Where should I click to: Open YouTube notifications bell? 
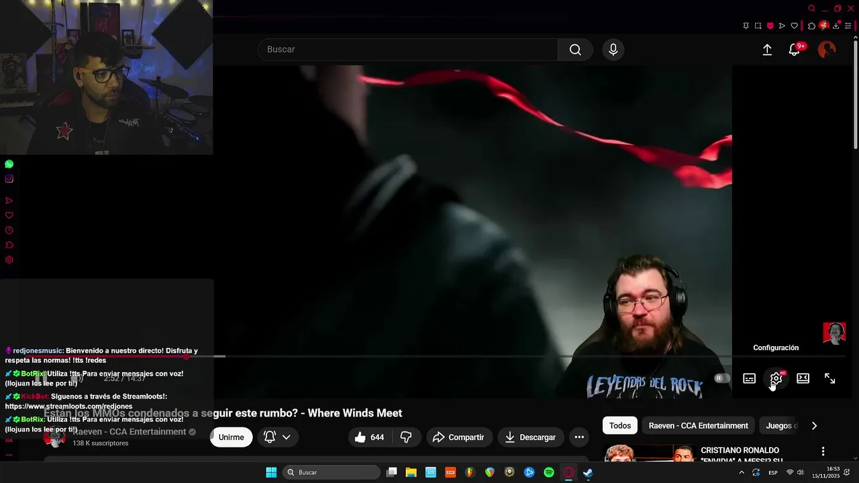coord(794,50)
